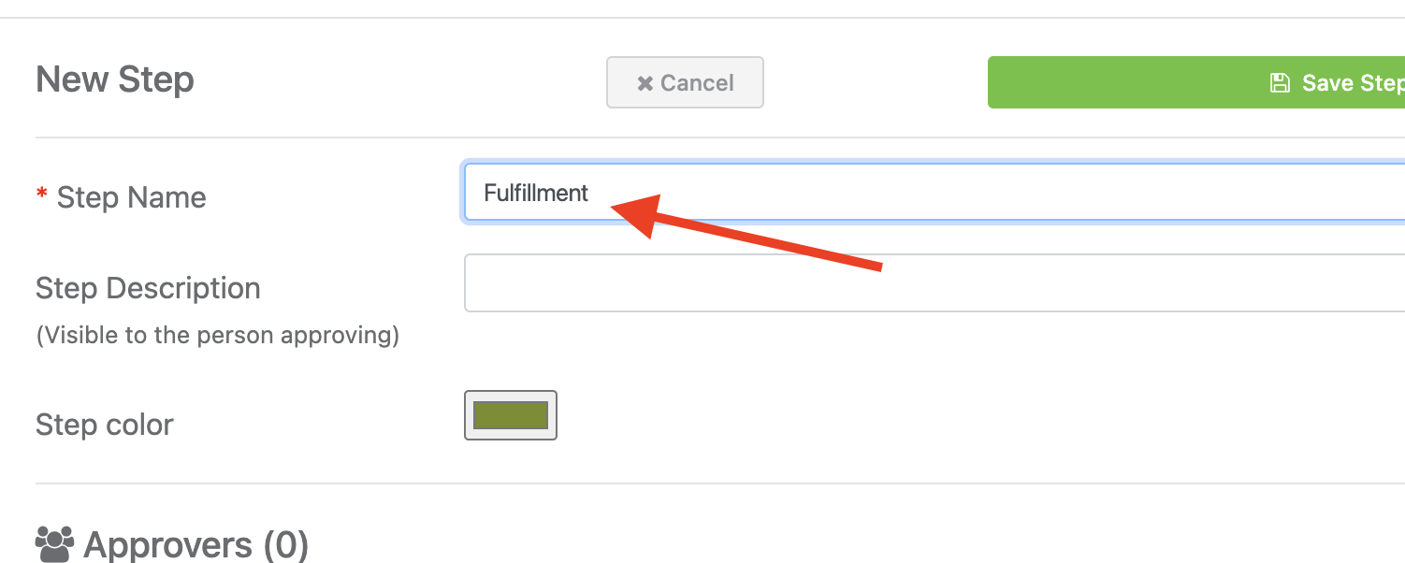The width and height of the screenshot is (1405, 563).
Task: Focus the Step Name field containing Fulfillment
Action: pos(934,193)
